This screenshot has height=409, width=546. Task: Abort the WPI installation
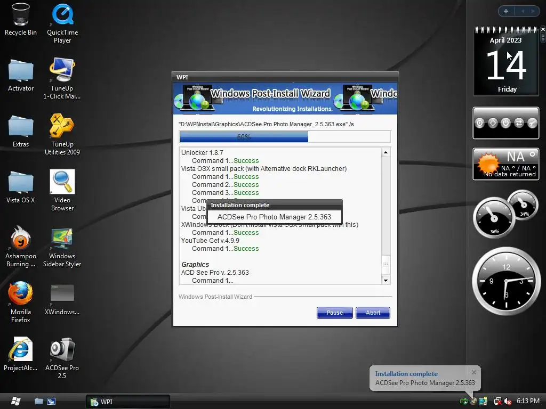click(x=373, y=313)
